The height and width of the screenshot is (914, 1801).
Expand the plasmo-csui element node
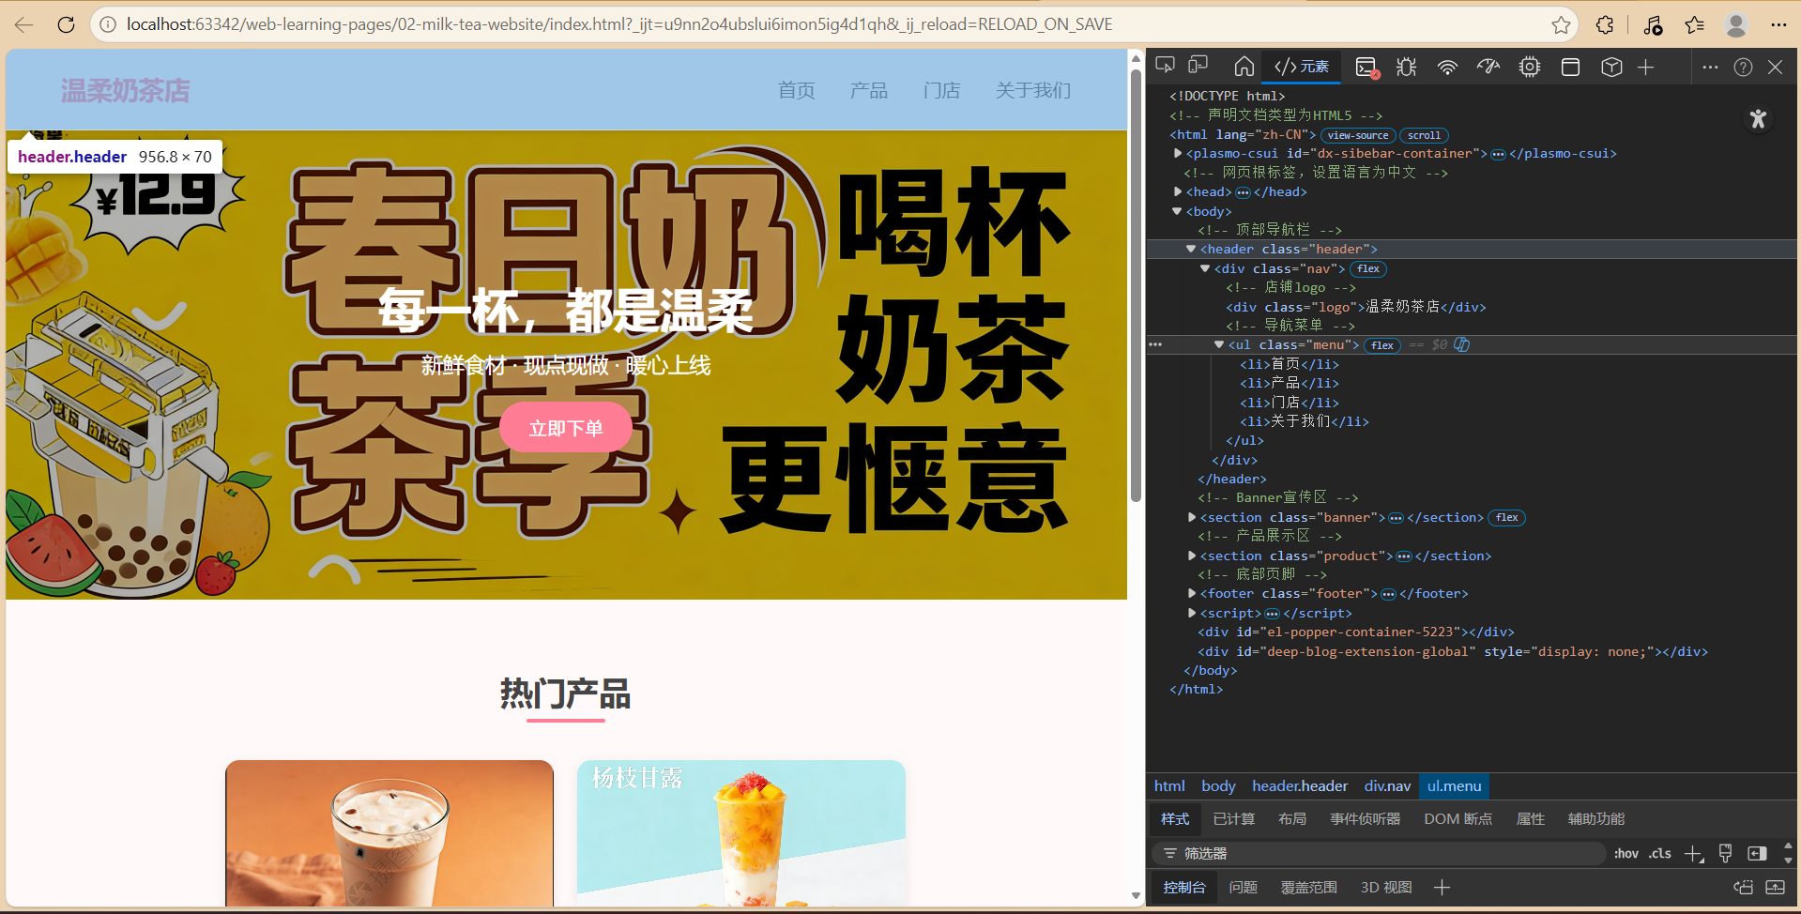click(1178, 153)
